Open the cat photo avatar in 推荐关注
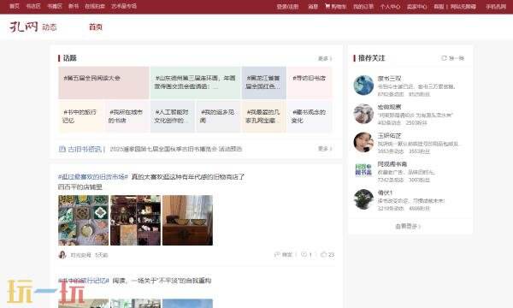The height and width of the screenshot is (308, 513). 363,114
